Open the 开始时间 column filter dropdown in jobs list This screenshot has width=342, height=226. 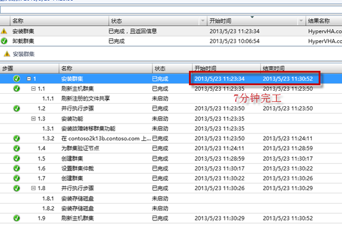pyautogui.click(x=301, y=21)
